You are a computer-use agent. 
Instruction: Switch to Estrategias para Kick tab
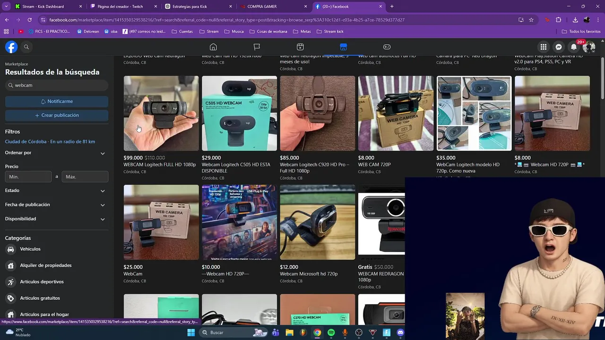(199, 7)
